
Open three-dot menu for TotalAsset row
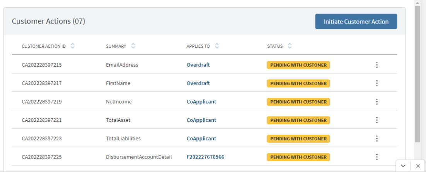point(377,120)
